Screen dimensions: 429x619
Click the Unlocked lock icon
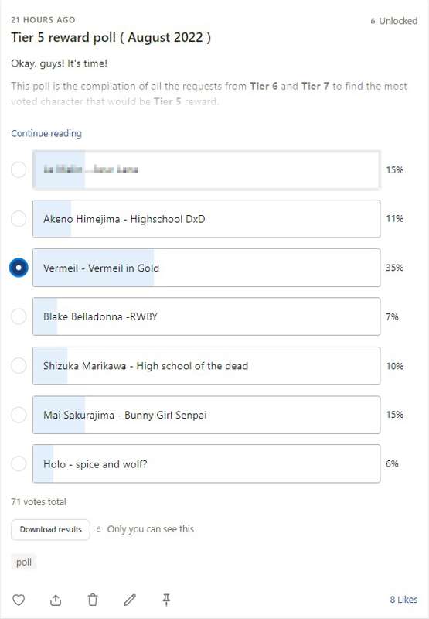373,21
